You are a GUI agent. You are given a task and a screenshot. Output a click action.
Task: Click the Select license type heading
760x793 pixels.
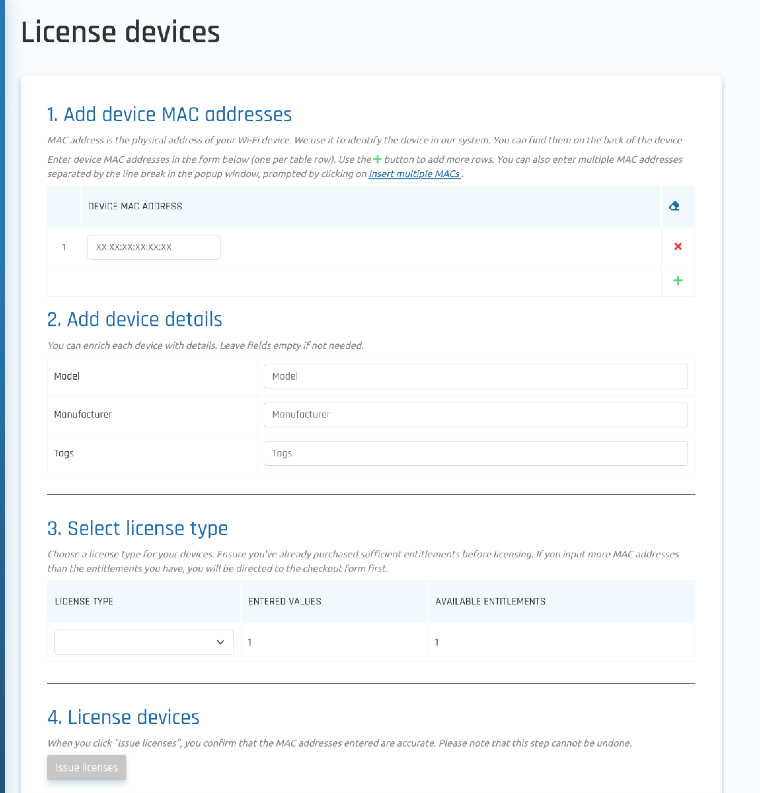[x=138, y=528]
